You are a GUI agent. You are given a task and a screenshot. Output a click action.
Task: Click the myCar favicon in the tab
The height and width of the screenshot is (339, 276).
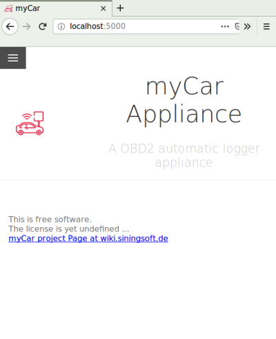pyautogui.click(x=8, y=8)
